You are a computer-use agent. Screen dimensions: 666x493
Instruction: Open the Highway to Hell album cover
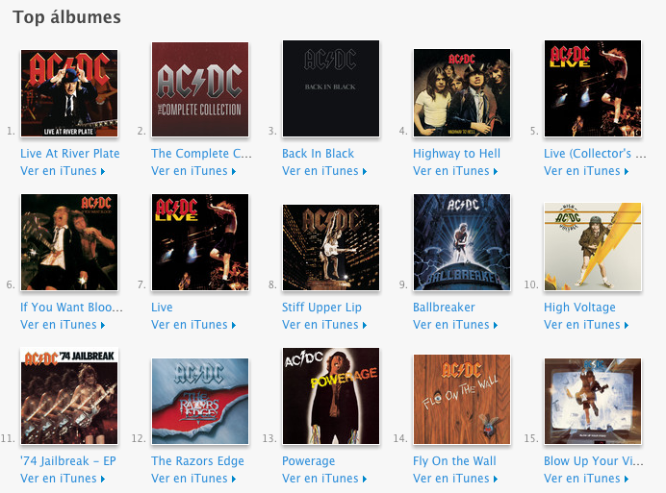click(x=462, y=92)
